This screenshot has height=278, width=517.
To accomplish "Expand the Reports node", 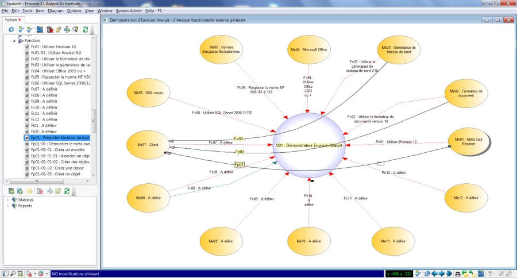I will point(8,206).
